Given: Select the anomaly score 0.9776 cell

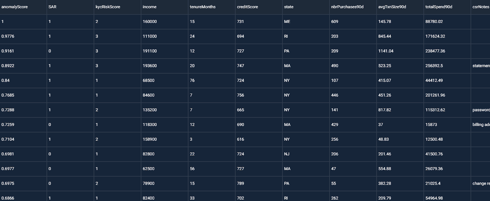Looking at the screenshot, I should click(23, 36).
